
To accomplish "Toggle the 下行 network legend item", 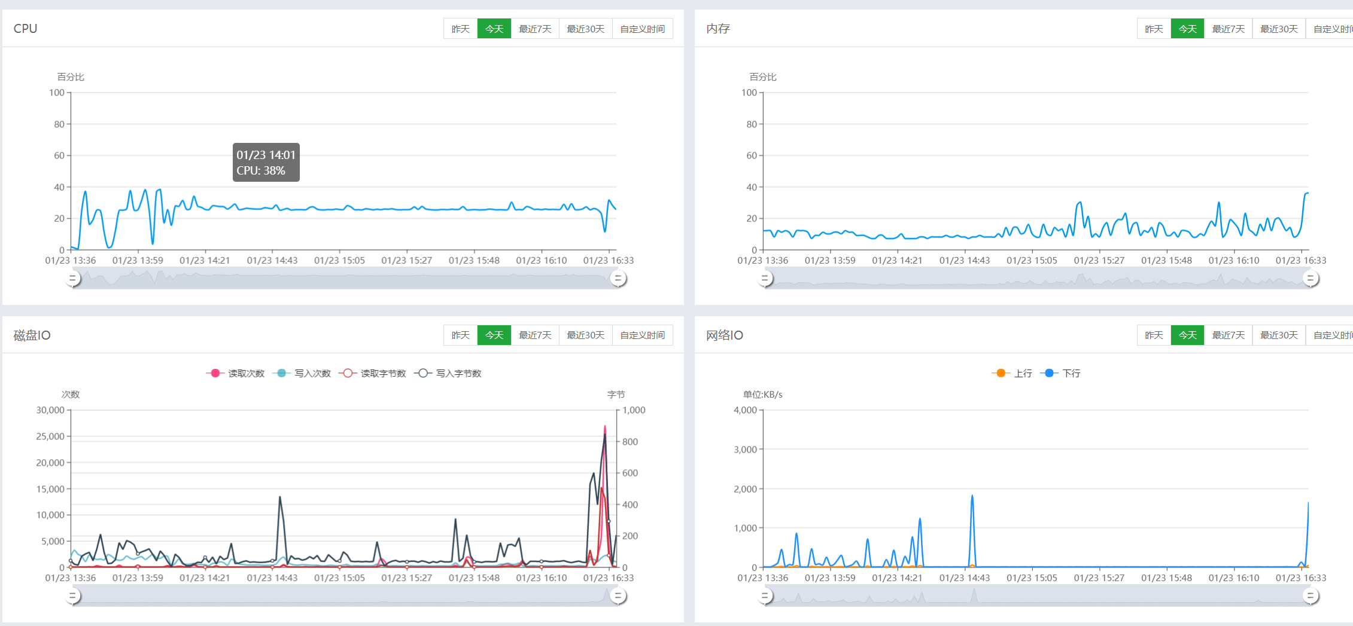I will 1060,373.
